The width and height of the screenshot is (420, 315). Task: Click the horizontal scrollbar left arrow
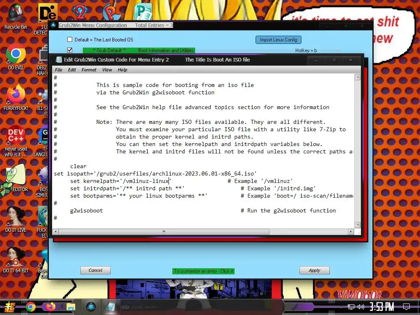click(x=56, y=231)
